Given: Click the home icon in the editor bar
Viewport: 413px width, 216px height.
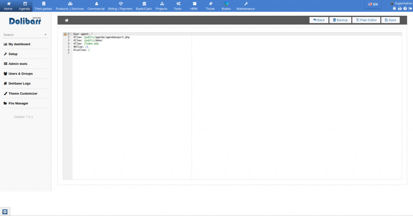Looking at the screenshot, I should tap(67, 20).
